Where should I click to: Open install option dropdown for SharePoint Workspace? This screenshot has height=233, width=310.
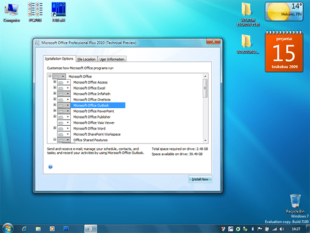pyautogui.click(x=64, y=134)
